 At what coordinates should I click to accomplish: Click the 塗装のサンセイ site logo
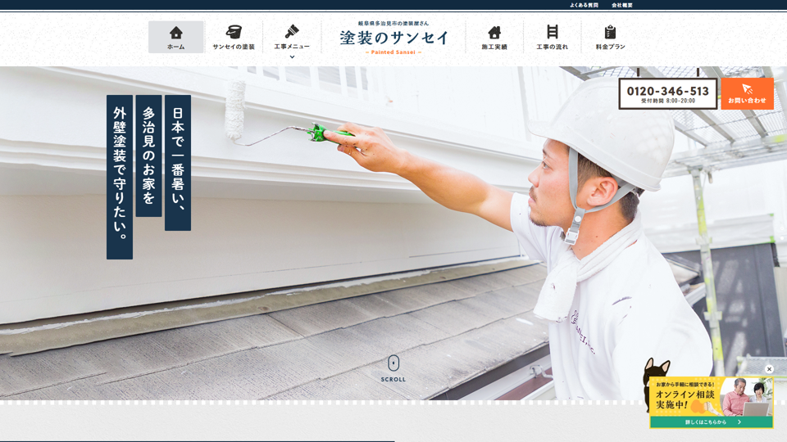393,38
